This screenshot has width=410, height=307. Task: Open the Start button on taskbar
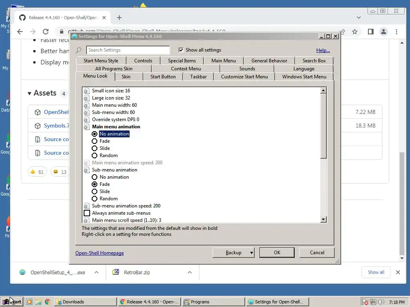[12, 302]
